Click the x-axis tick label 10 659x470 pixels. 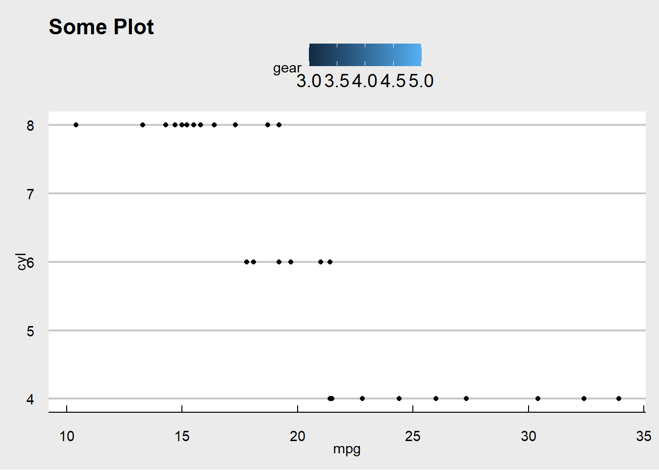(x=67, y=436)
